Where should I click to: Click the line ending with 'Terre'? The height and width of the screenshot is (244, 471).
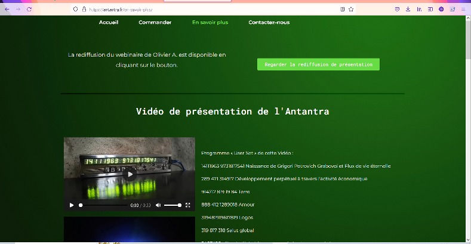tap(225, 192)
